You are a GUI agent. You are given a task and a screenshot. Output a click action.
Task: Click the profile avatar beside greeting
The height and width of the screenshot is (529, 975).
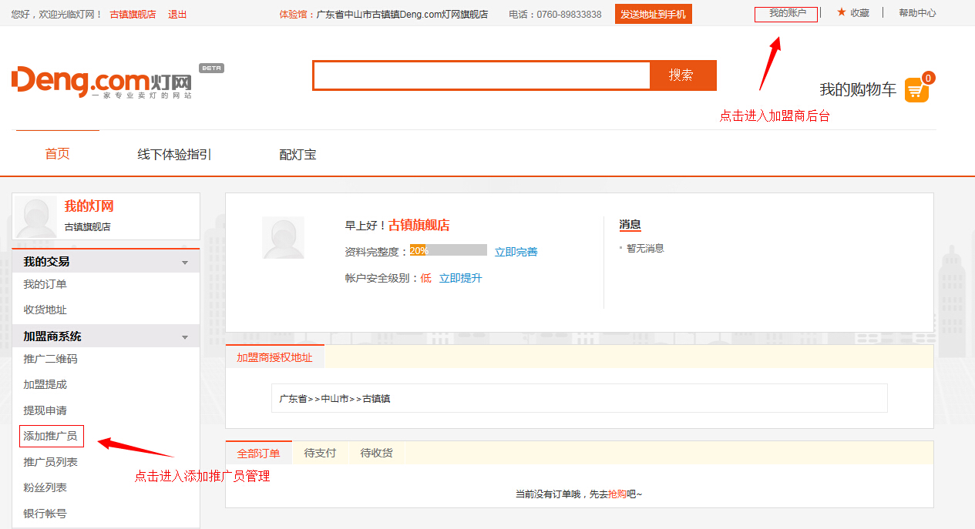(283, 237)
